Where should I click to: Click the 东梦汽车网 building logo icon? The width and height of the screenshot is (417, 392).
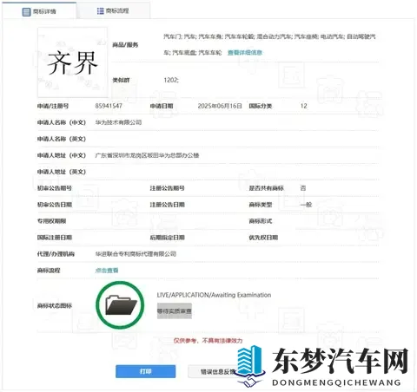click(250, 365)
